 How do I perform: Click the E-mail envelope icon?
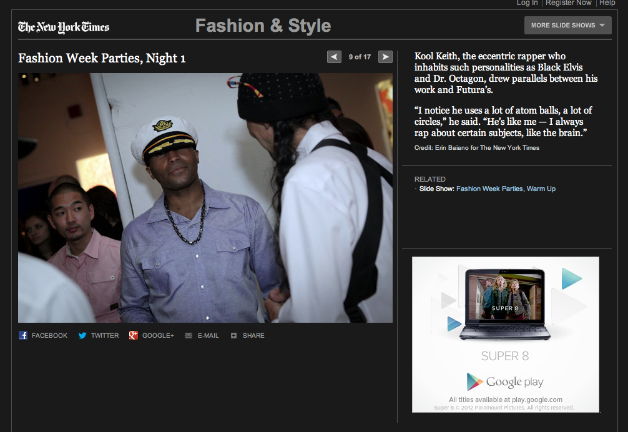(189, 335)
